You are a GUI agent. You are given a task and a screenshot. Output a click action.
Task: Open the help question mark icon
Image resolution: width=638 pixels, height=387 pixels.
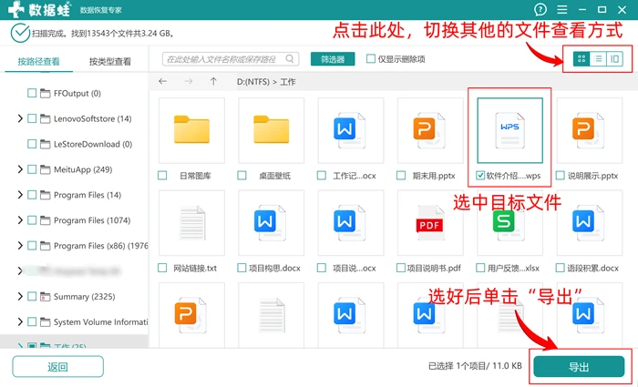540,9
